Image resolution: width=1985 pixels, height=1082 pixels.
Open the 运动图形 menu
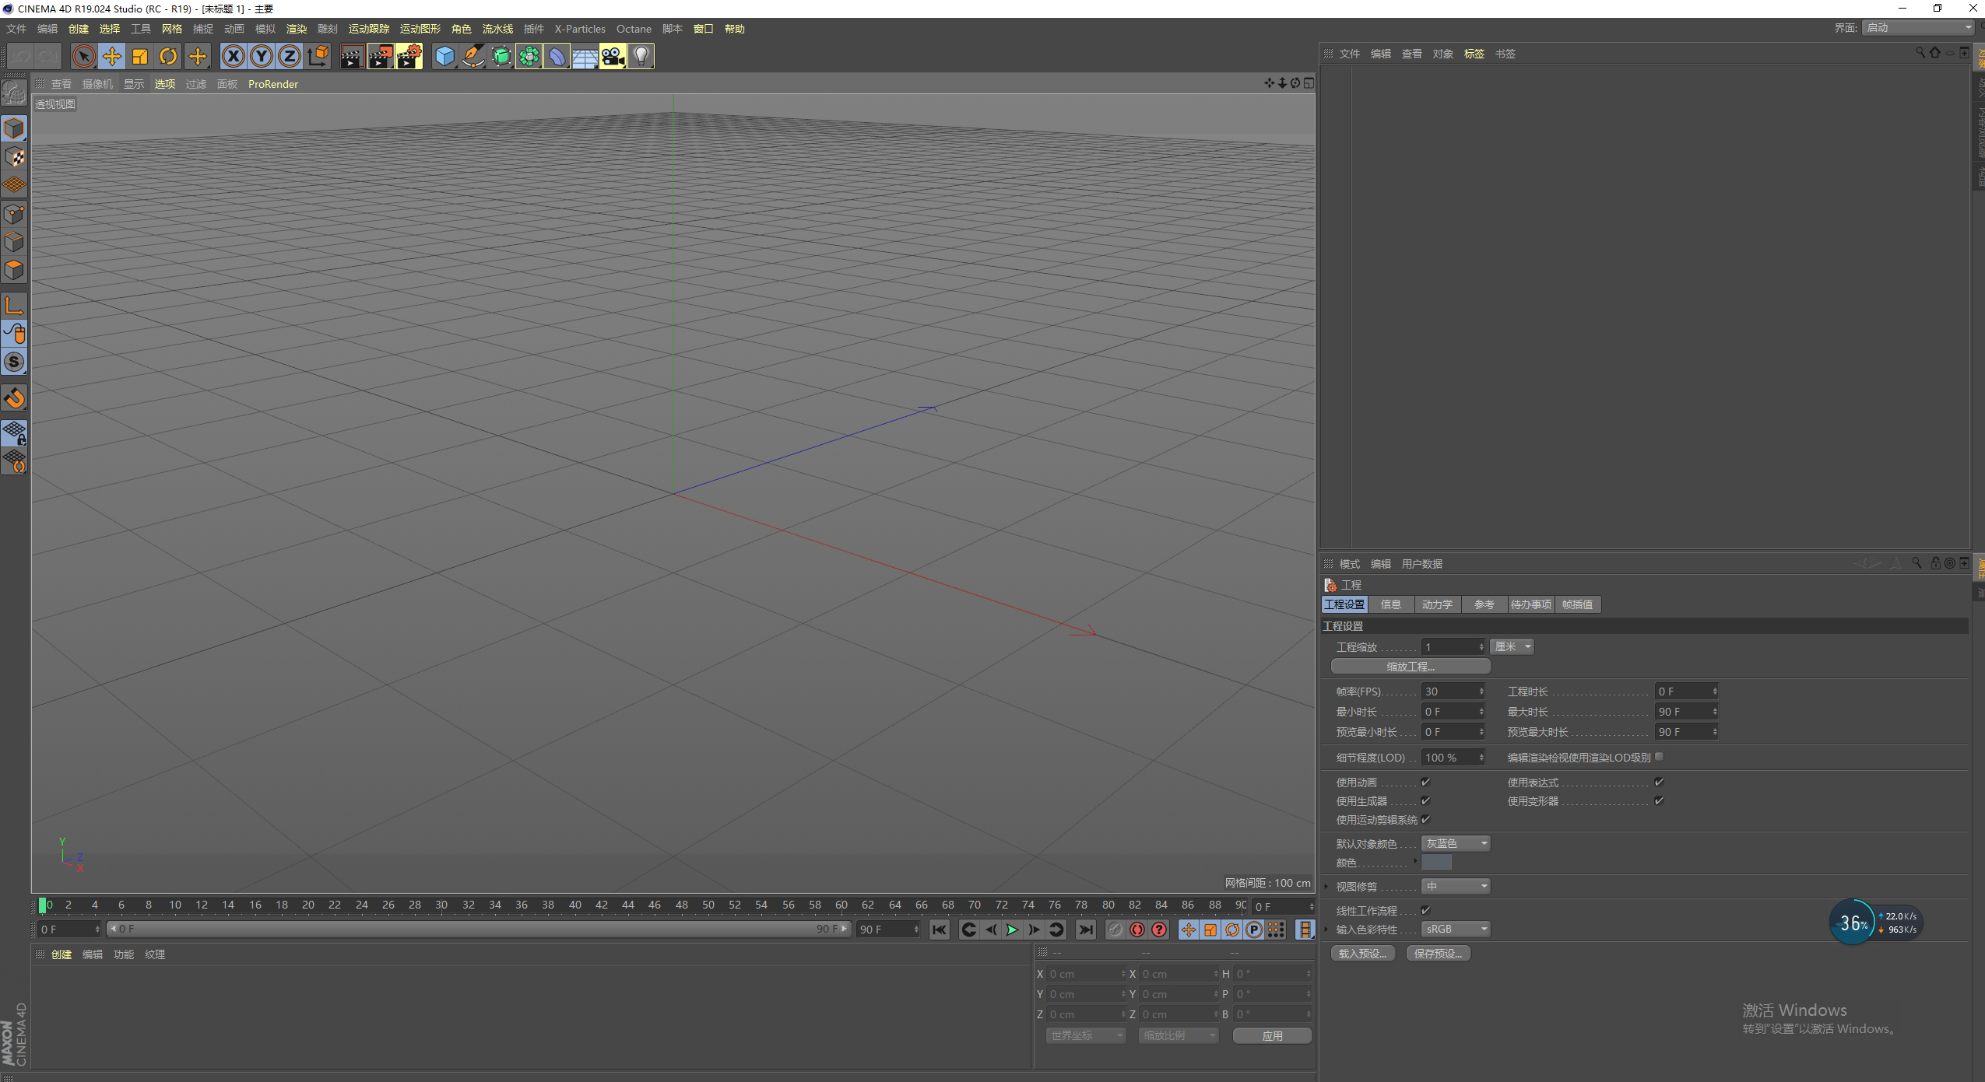click(420, 29)
